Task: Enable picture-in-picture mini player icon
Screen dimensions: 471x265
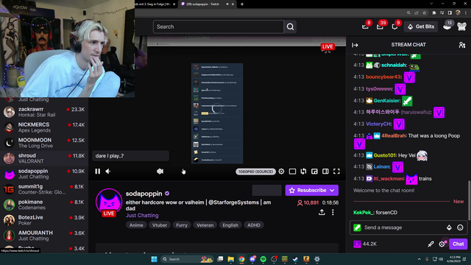Action: pos(314,172)
